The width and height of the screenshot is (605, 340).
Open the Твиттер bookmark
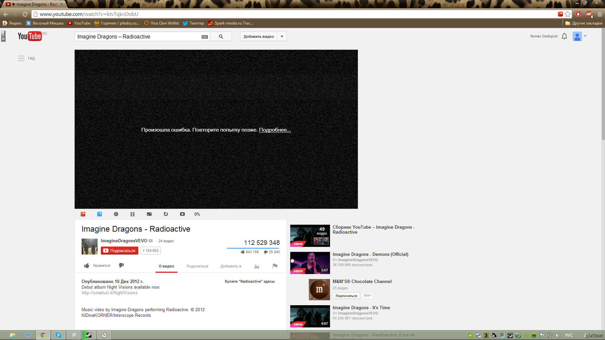(x=193, y=23)
